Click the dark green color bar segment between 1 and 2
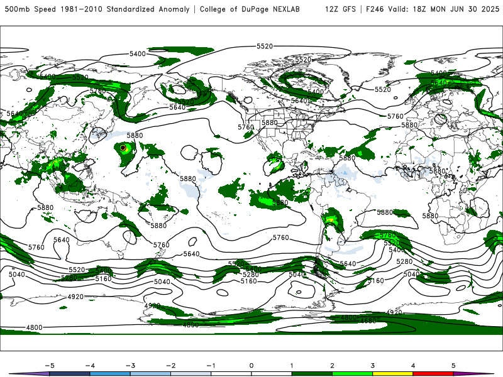Screen dimensions: 503x377 click(x=312, y=374)
